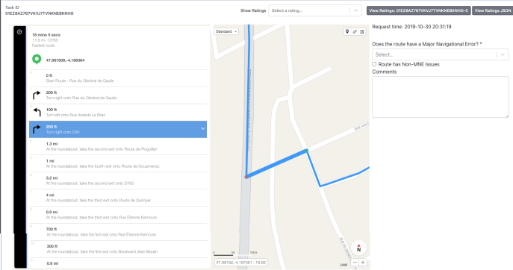Open the Major Navigational Error select dropdown
The image size is (513, 270).
(x=440, y=54)
